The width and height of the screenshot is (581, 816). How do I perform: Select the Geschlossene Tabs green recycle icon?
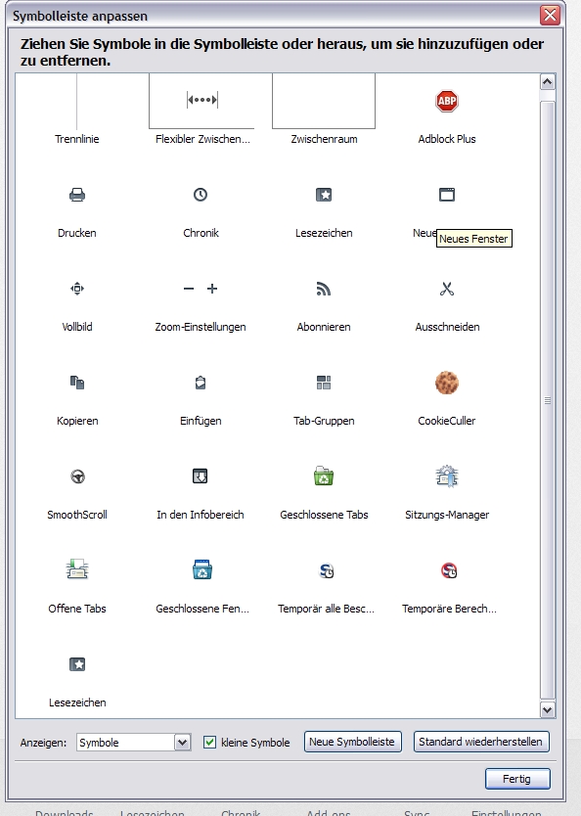click(324, 476)
